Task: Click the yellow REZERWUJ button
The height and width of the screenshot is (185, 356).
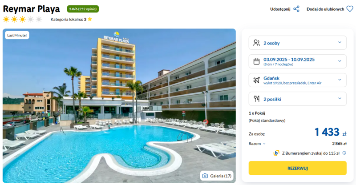Action: 297,168
